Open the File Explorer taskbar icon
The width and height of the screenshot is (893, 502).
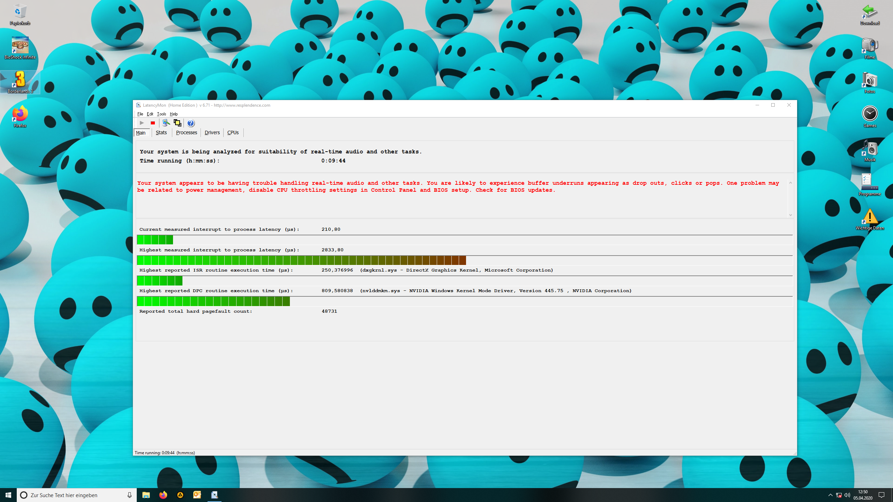(x=146, y=495)
